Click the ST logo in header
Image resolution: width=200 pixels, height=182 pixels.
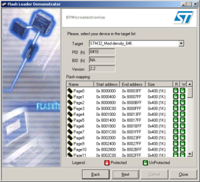(183, 18)
